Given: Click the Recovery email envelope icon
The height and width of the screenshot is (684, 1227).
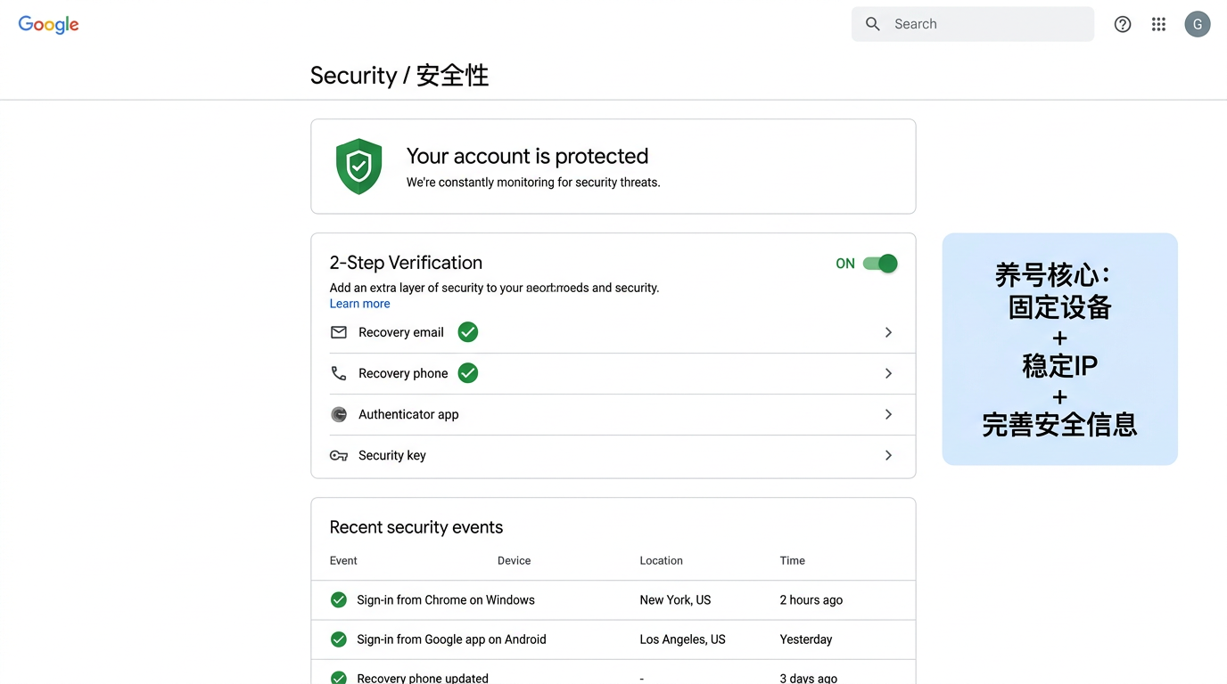Looking at the screenshot, I should [338, 331].
